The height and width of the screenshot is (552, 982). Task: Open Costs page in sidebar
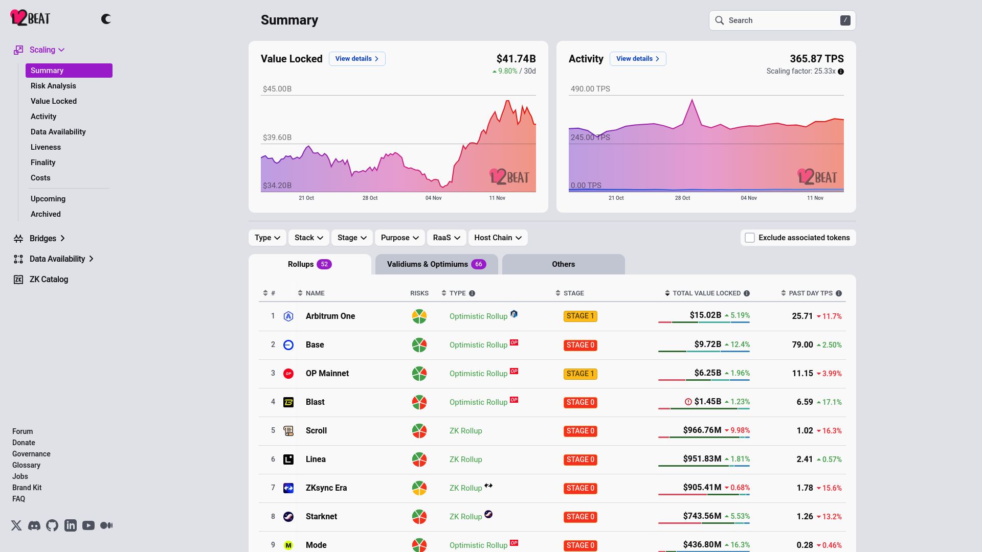(40, 178)
